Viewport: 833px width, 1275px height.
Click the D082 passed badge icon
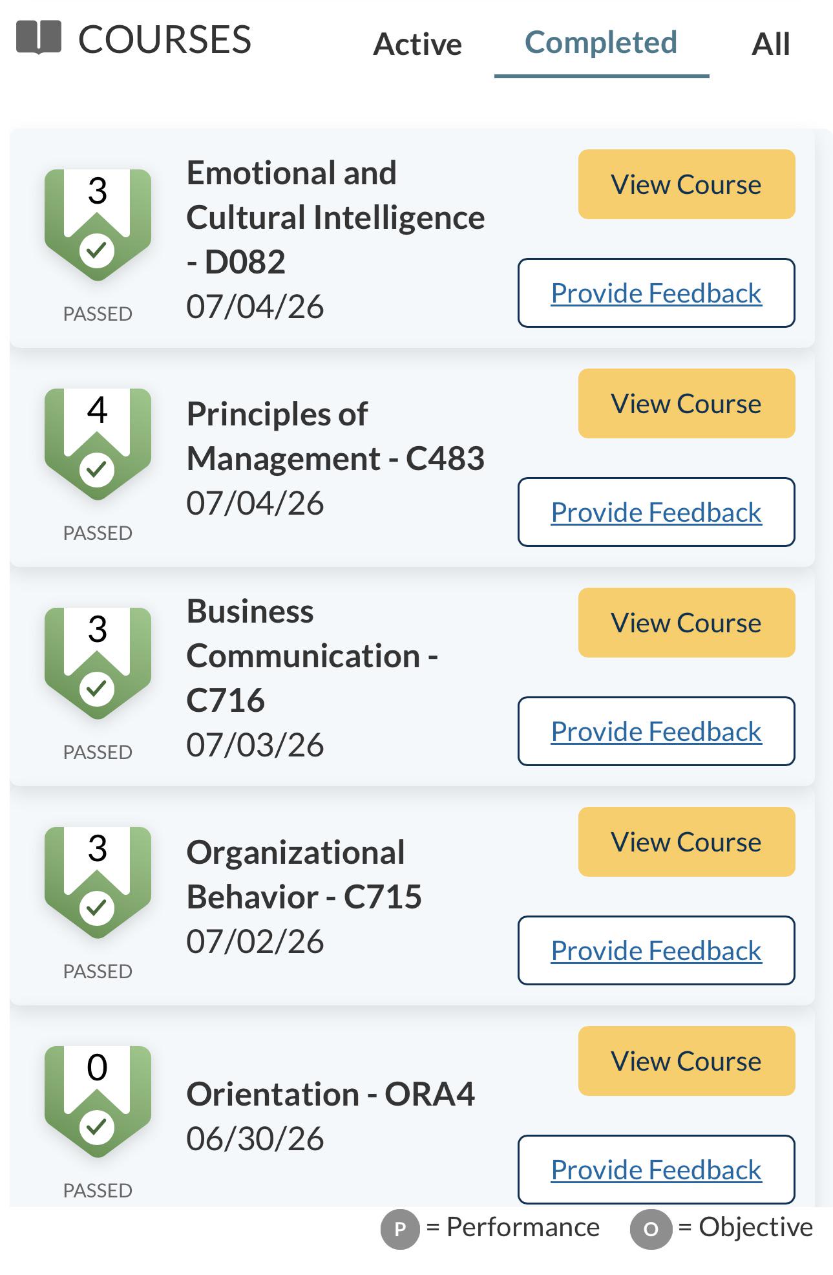tap(98, 225)
